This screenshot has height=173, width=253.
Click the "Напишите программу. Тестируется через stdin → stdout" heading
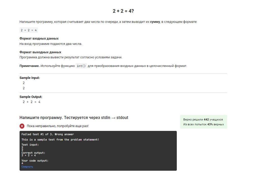(74, 117)
